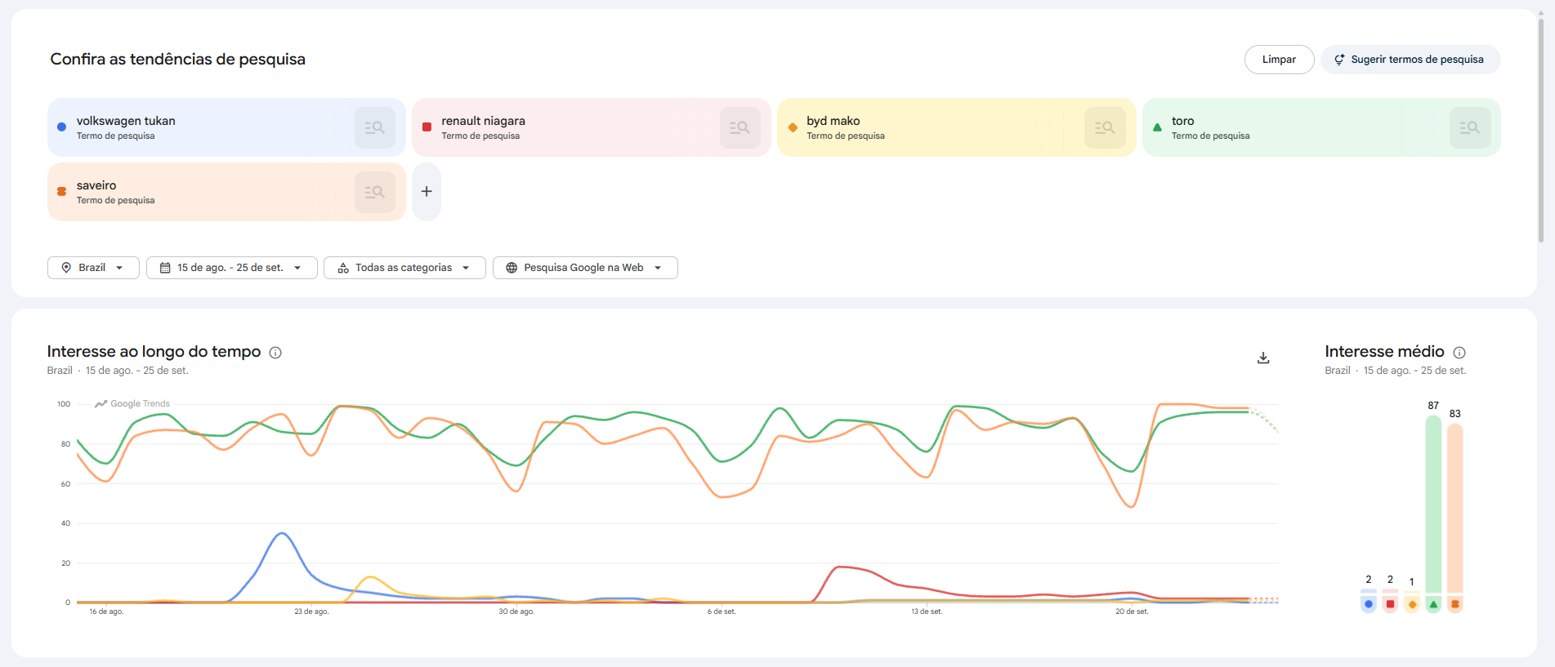Open the byd mako search details icon
Image resolution: width=1555 pixels, height=667 pixels.
pos(1105,127)
